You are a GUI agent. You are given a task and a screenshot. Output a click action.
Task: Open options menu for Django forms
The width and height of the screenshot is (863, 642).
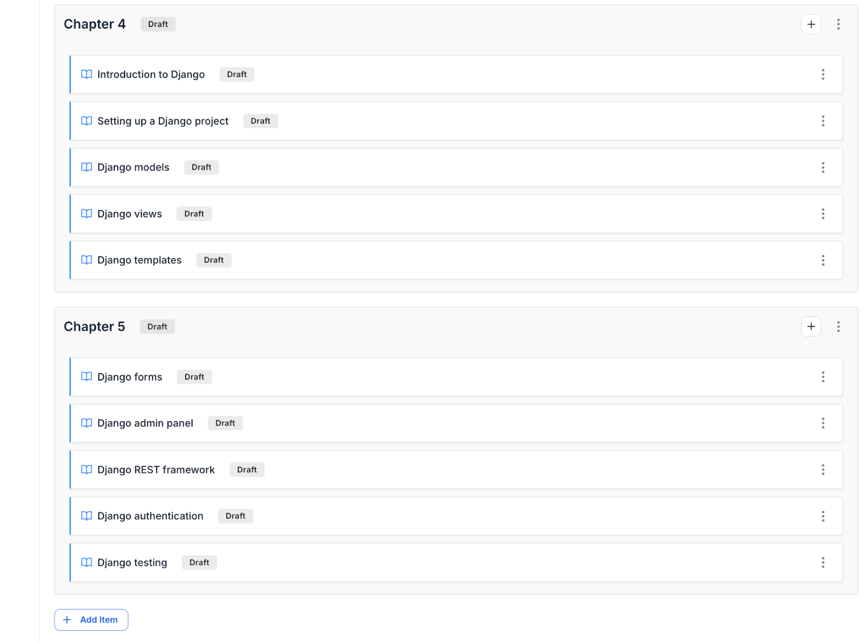click(x=823, y=377)
